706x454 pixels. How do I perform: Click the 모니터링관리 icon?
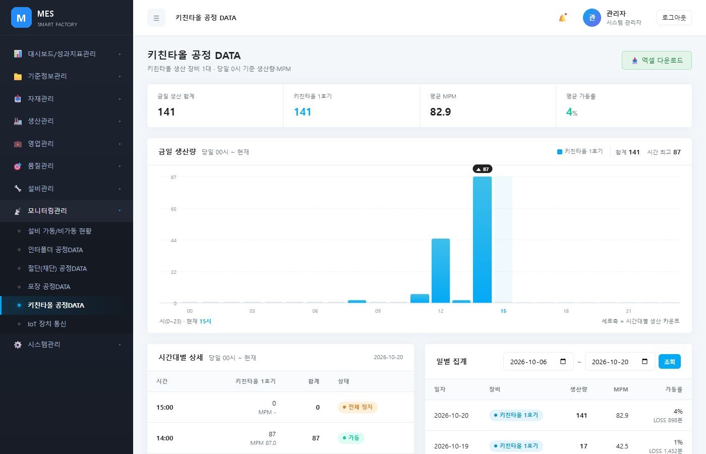[x=18, y=211]
